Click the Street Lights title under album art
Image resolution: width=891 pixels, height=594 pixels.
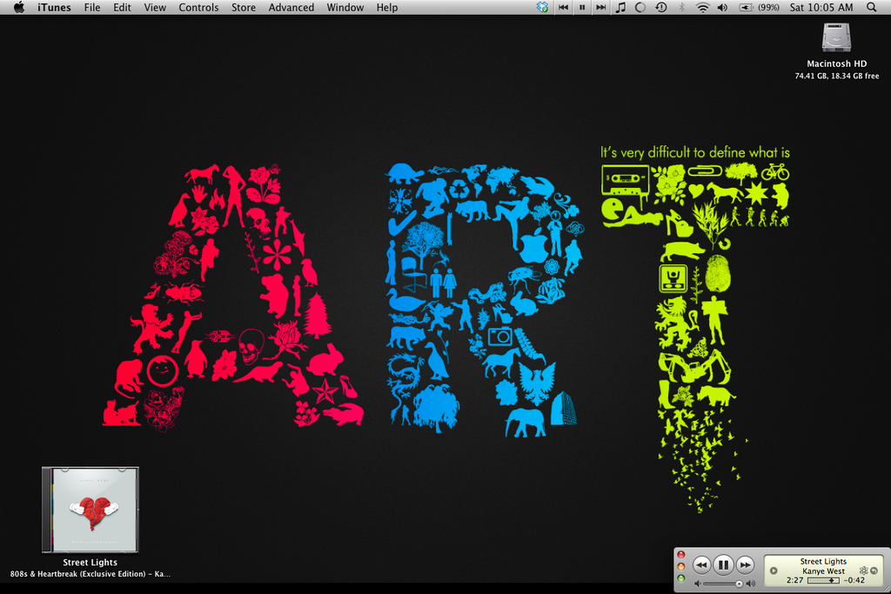coord(90,562)
